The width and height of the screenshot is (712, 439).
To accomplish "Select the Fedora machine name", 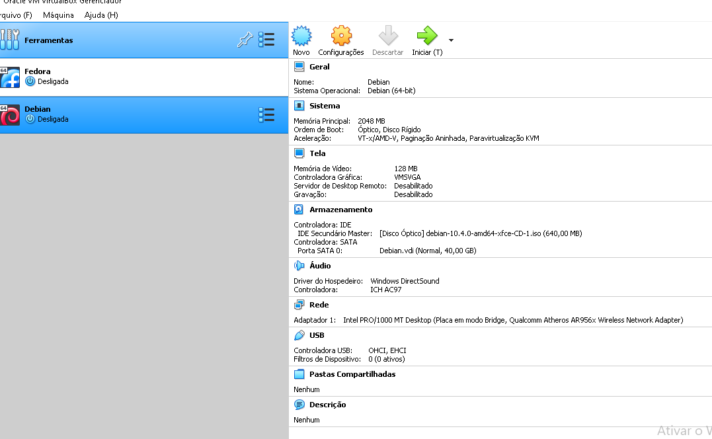I will (37, 71).
